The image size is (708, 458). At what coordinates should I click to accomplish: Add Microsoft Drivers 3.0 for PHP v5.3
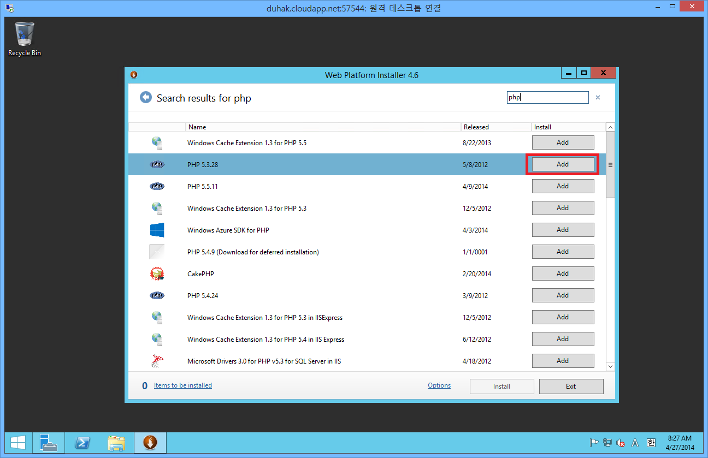pyautogui.click(x=563, y=361)
